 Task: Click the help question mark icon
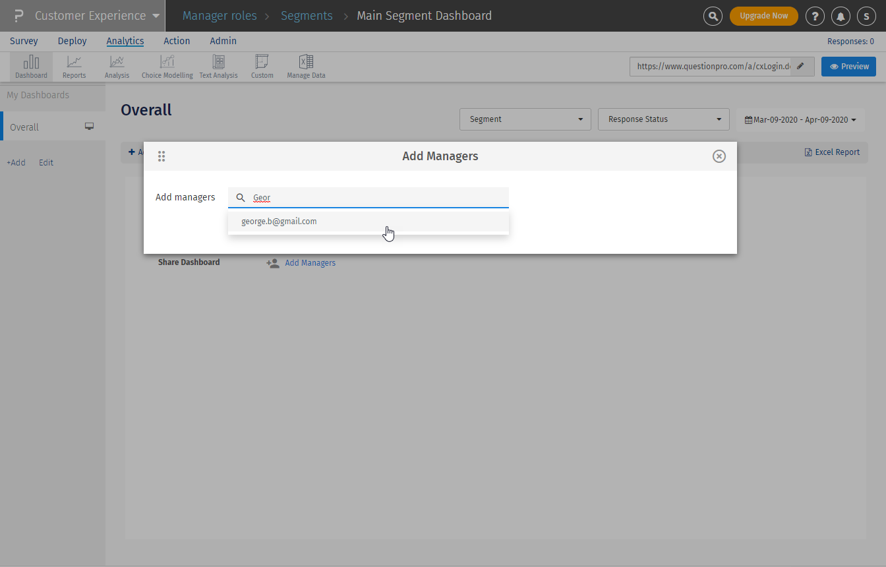[815, 16]
